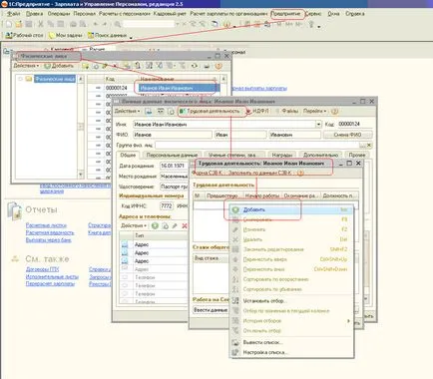433x379 pixels.
Task: Click the Файлы button in Личные данные toolbar
Action: point(287,111)
